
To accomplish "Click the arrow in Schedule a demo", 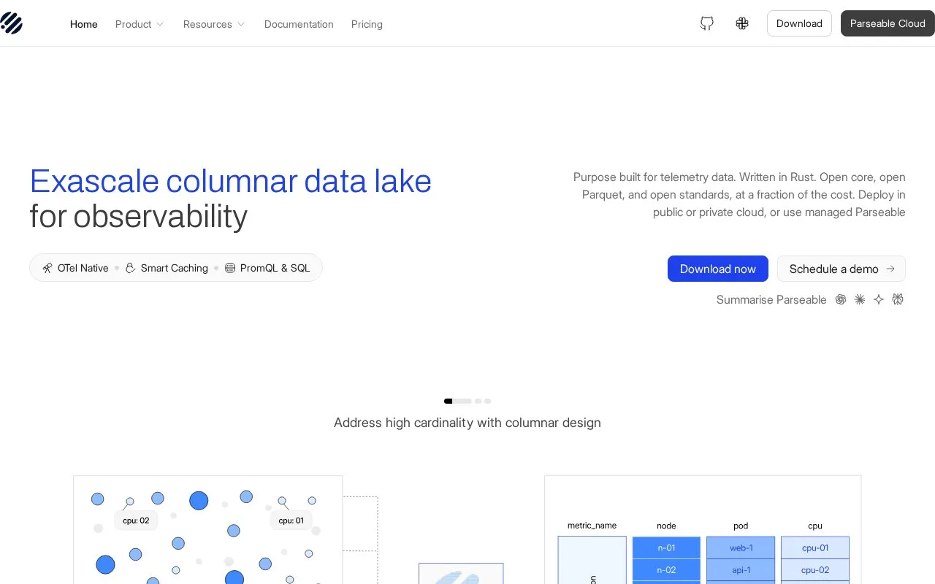I will click(890, 269).
